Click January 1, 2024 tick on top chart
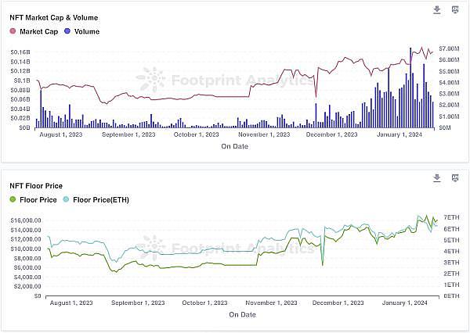The image size is (470, 333). 400,134
